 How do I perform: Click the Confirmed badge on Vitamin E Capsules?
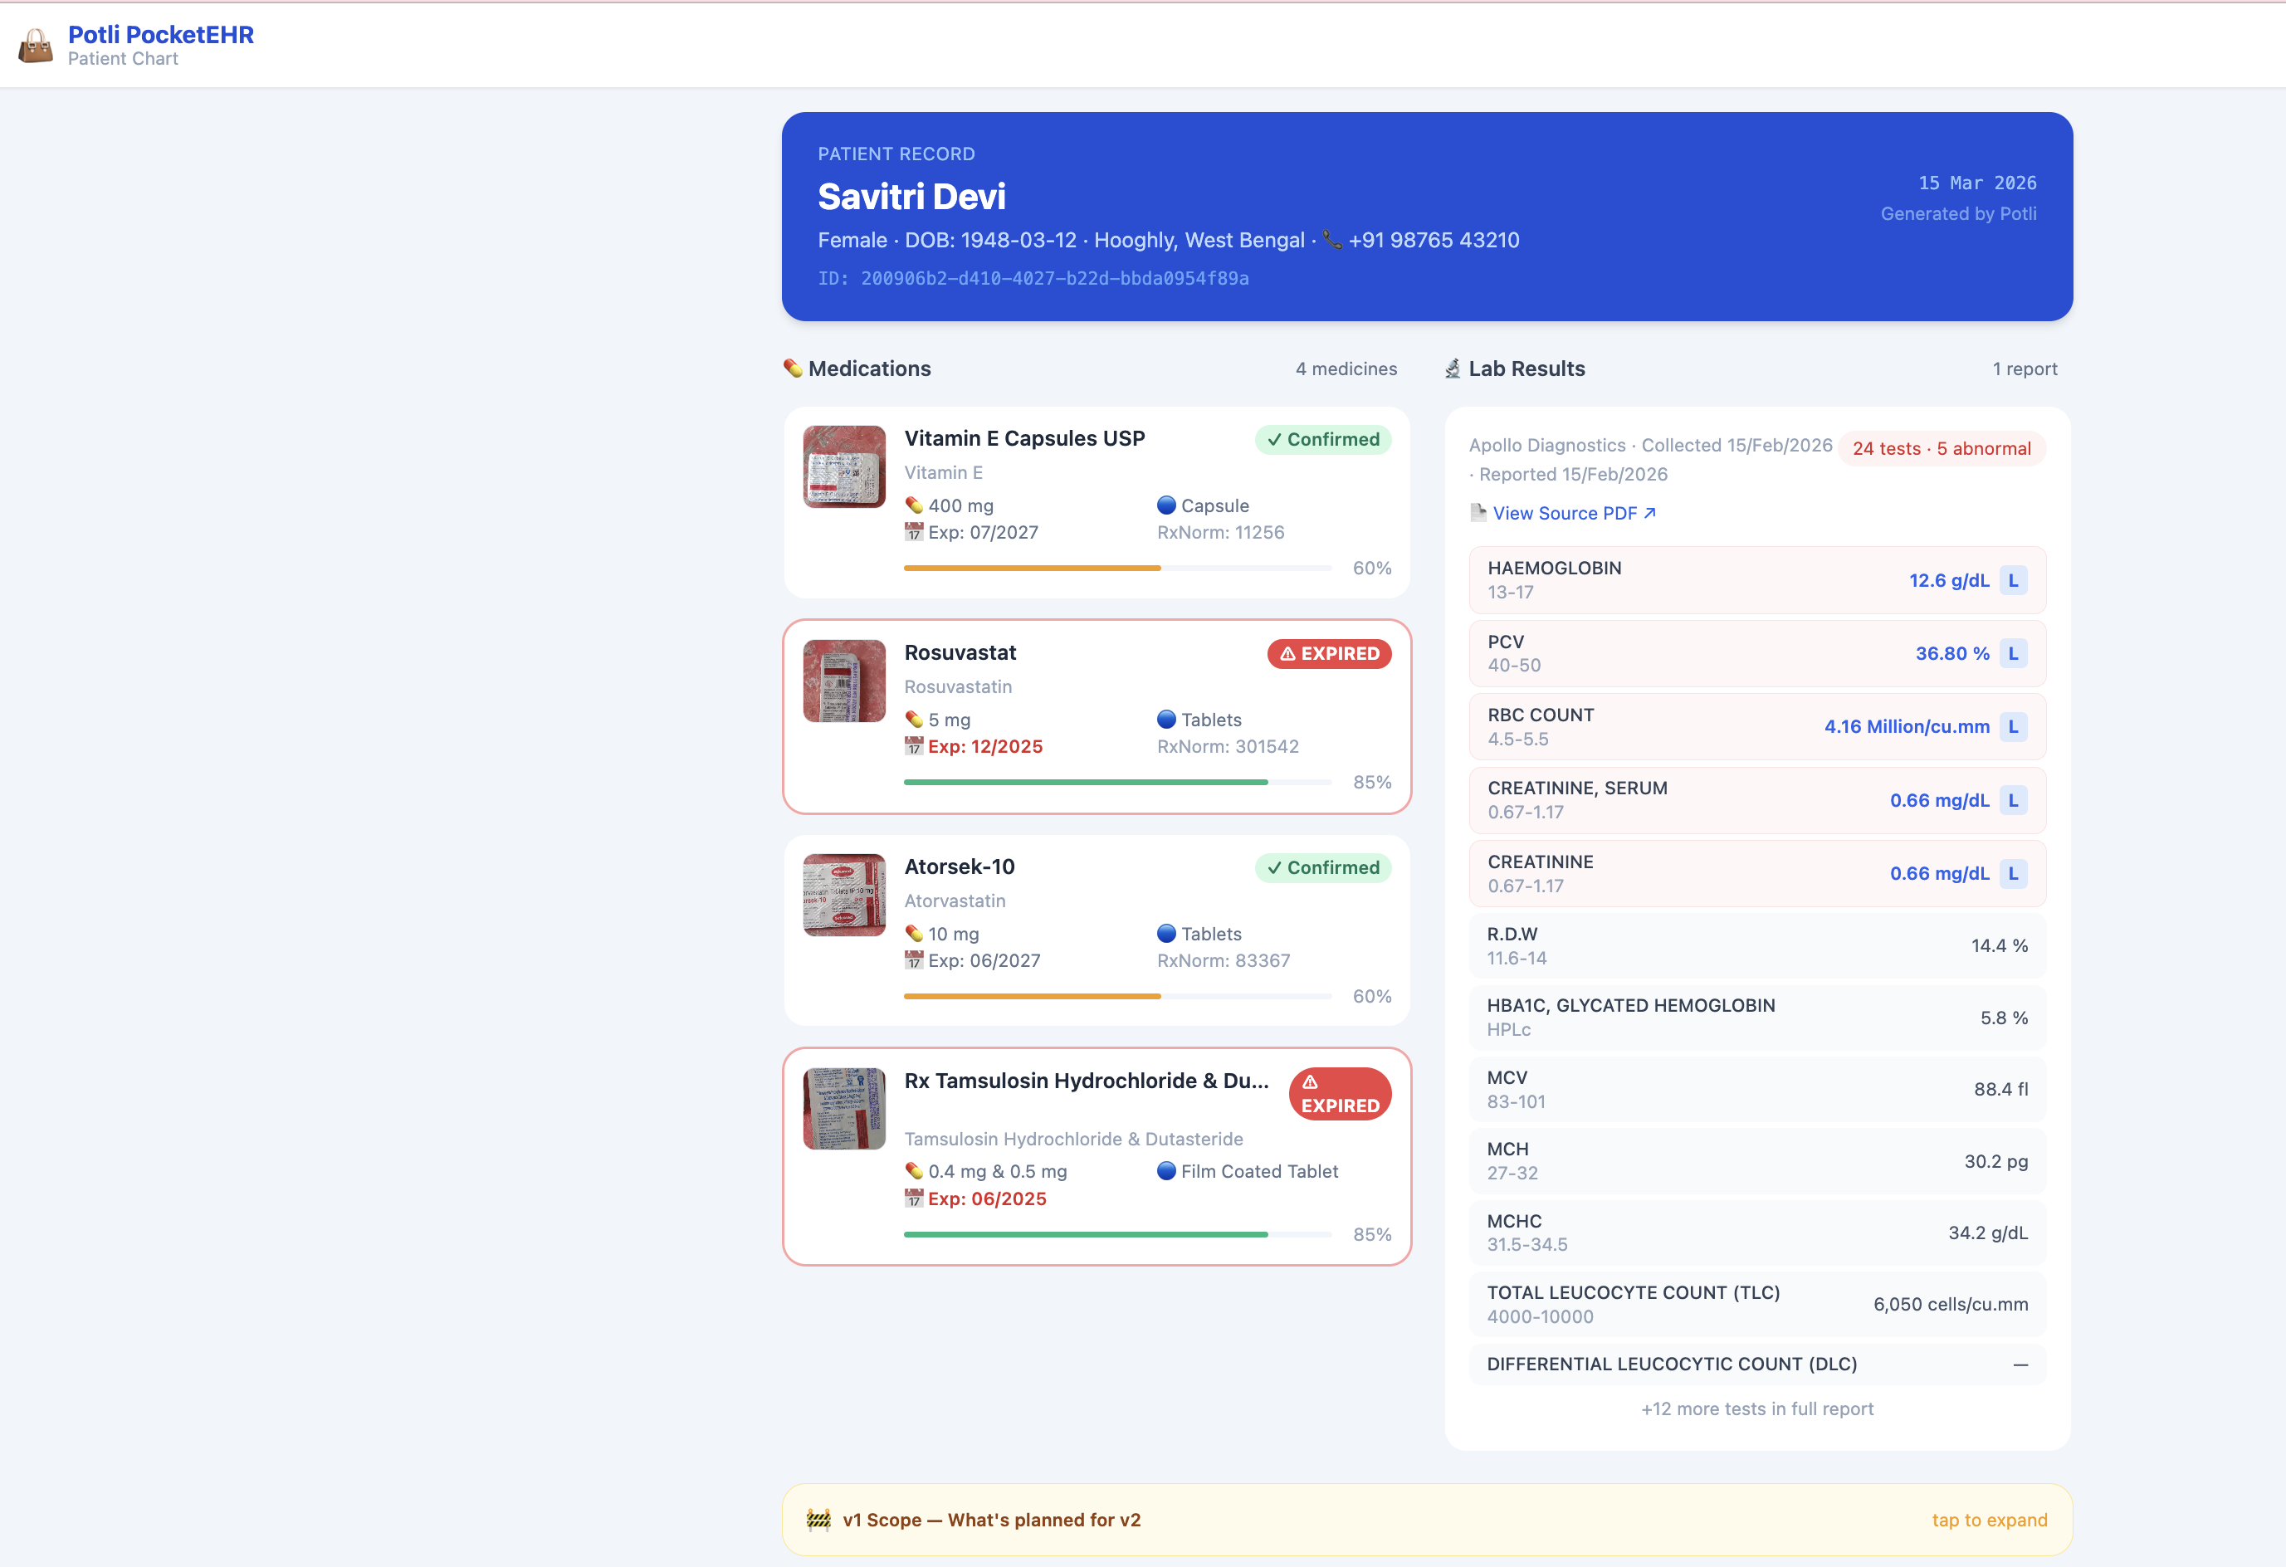(1323, 439)
